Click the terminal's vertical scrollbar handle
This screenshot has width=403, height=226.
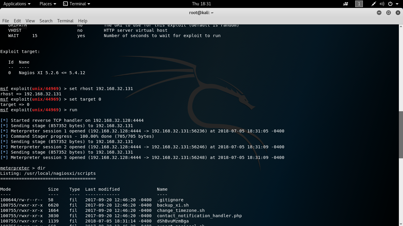click(401, 135)
